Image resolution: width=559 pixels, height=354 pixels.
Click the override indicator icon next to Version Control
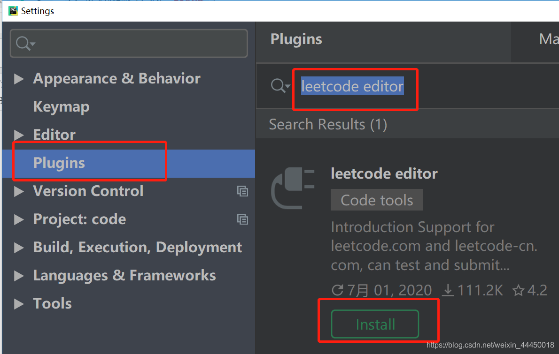click(x=243, y=191)
